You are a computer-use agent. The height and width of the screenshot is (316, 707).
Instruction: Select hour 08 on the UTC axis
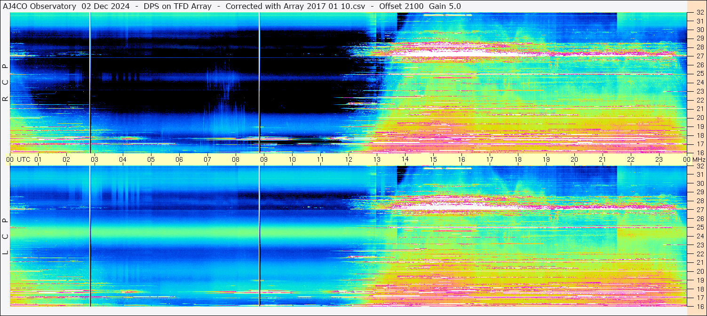click(x=236, y=159)
